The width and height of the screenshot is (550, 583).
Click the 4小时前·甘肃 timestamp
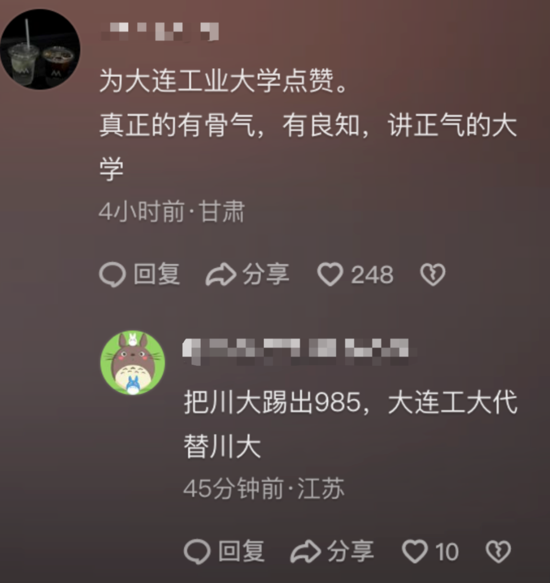(172, 212)
